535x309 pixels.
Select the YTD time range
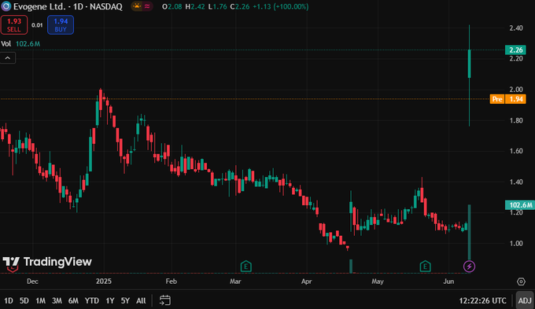[92, 300]
